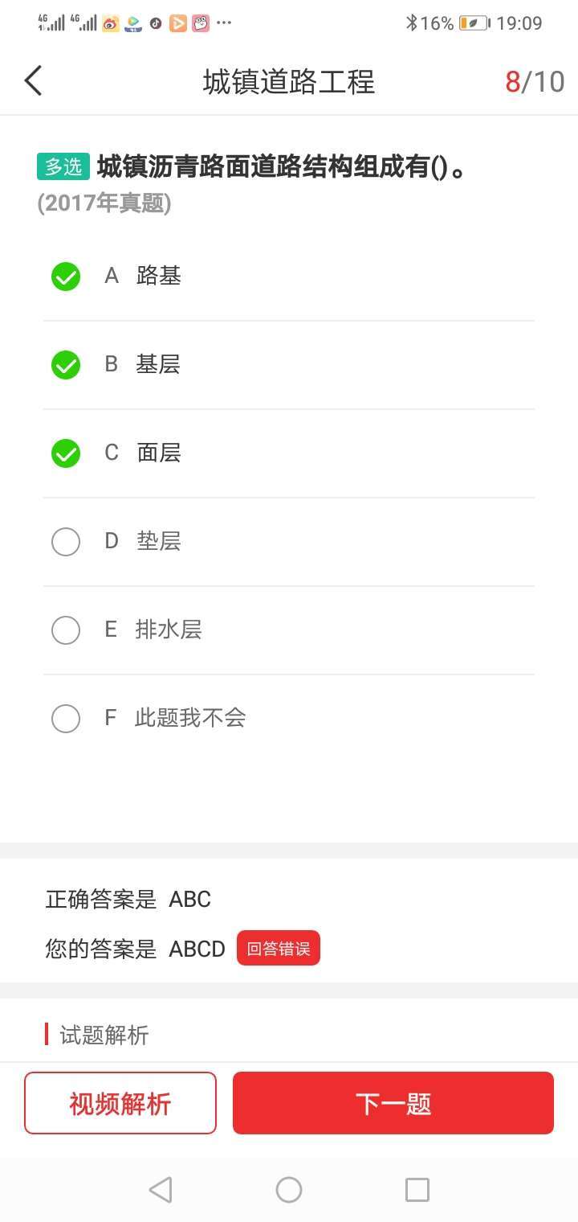Viewport: 578px width, 1222px height.
Task: Open Android recent apps square
Action: (417, 1189)
